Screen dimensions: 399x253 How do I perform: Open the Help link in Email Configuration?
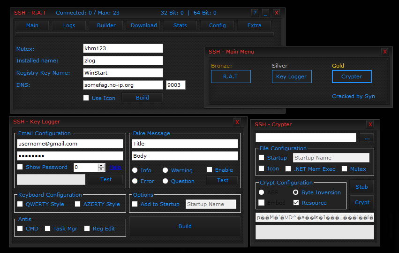click(x=115, y=168)
